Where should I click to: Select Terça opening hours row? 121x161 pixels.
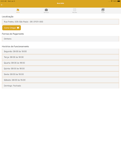pos(60,57)
